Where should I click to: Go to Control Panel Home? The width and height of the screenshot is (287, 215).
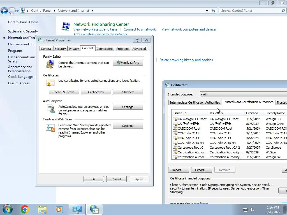pyautogui.click(x=23, y=22)
